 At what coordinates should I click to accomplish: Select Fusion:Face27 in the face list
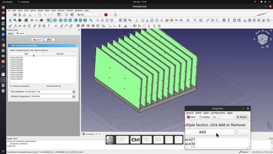coord(16,57)
